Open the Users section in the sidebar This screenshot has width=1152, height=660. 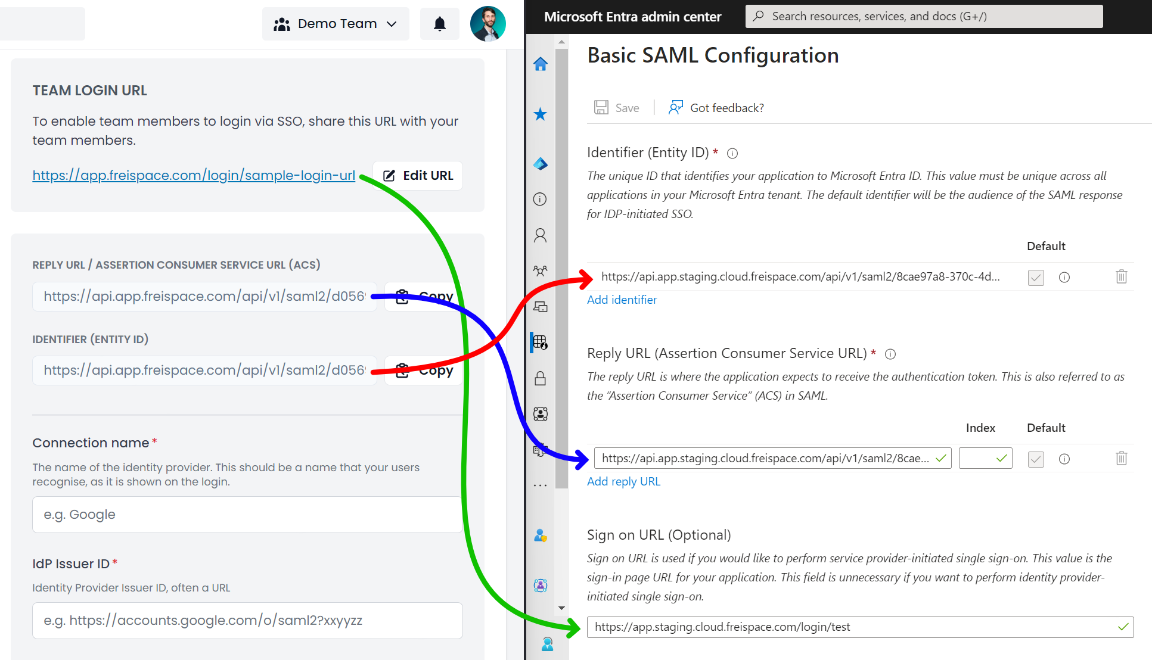540,235
